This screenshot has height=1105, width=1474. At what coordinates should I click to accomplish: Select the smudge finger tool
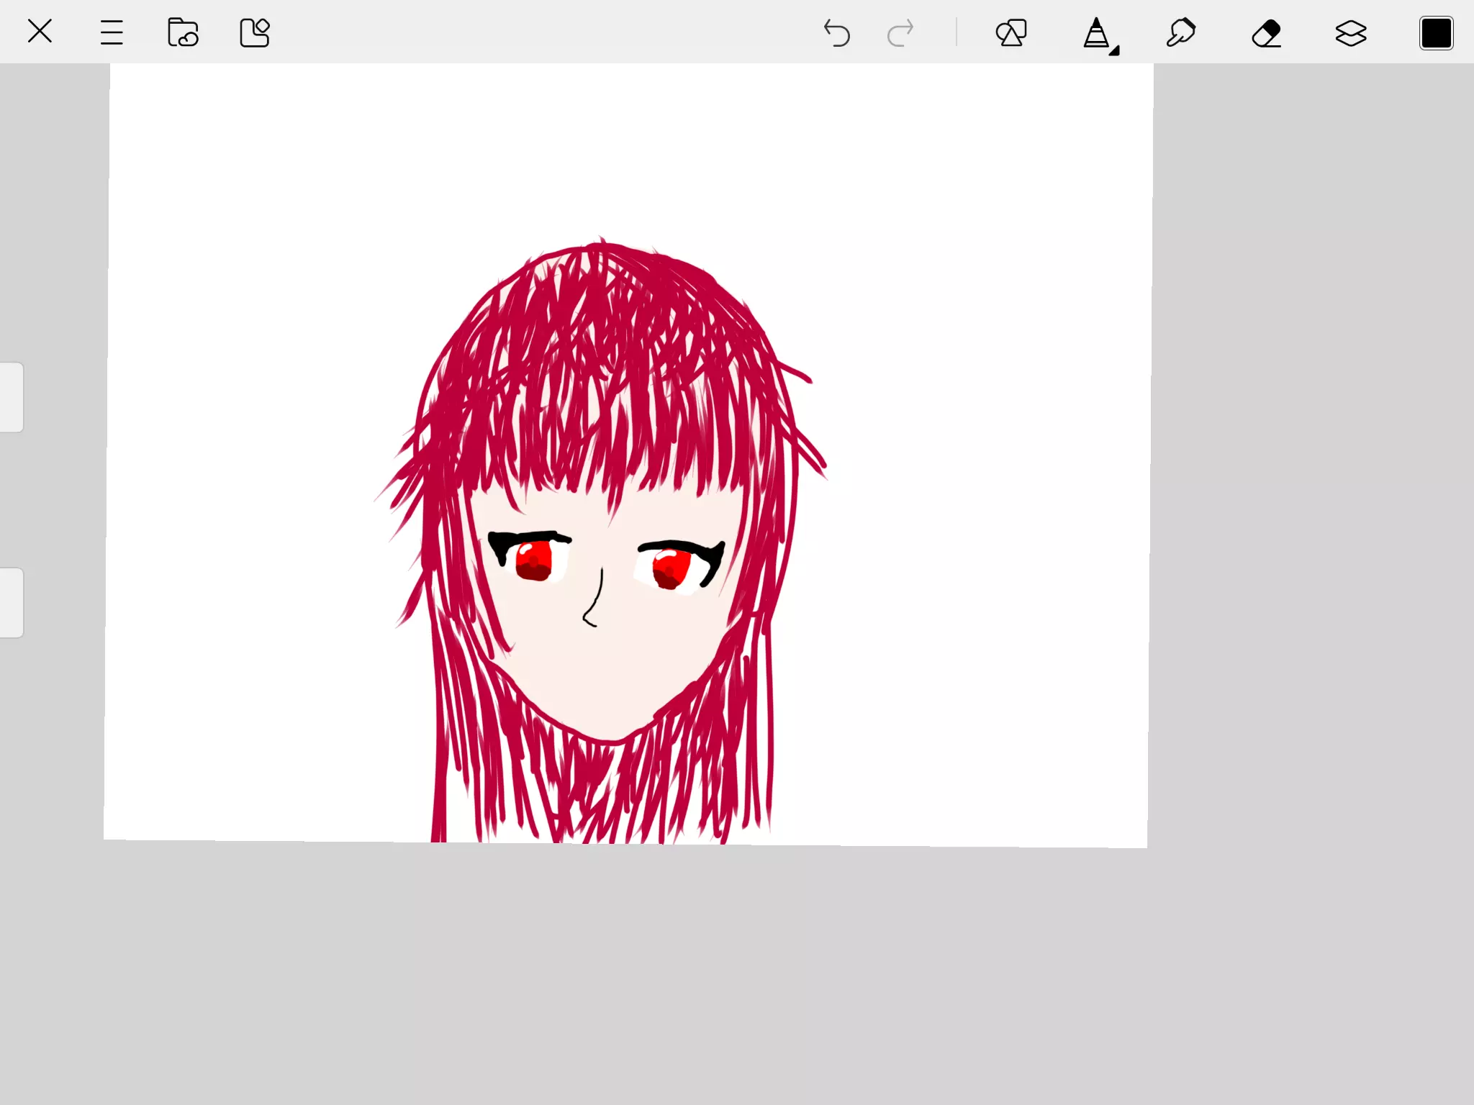(1181, 32)
